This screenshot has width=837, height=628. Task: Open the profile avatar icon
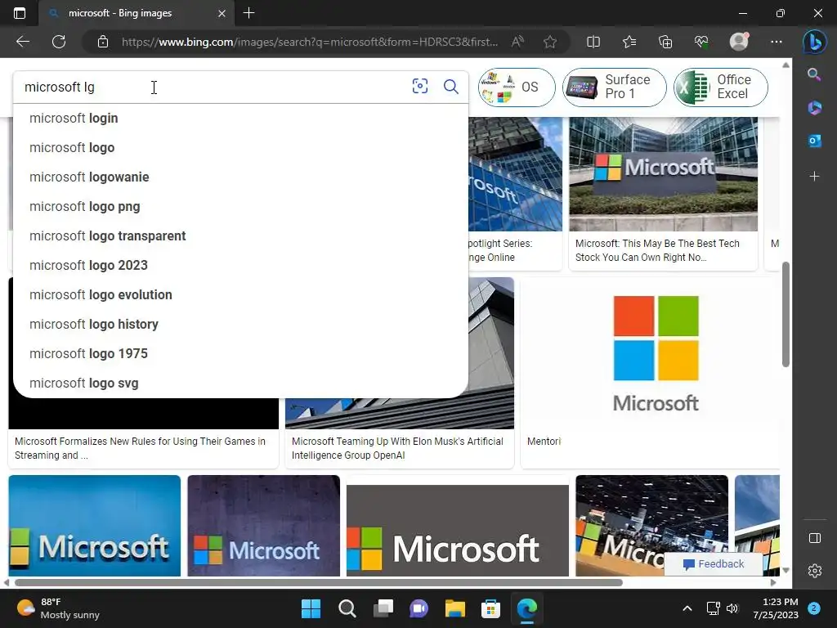(x=739, y=41)
